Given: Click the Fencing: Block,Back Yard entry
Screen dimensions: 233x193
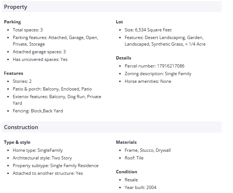Looking at the screenshot, I should 38,111.
